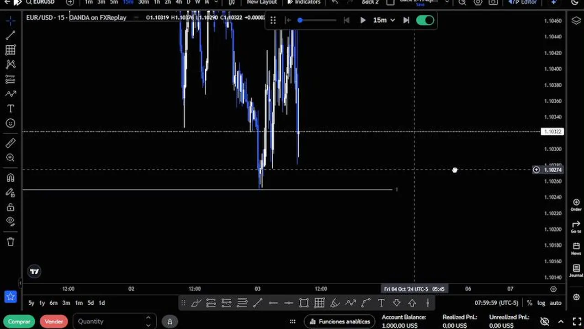This screenshot has height=329, width=584.
Task: Toggle lock all drawings padlock
Action: coord(11,207)
